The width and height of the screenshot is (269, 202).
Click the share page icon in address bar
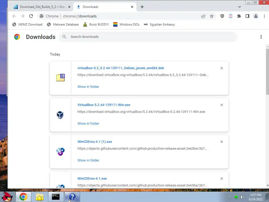tap(203, 16)
